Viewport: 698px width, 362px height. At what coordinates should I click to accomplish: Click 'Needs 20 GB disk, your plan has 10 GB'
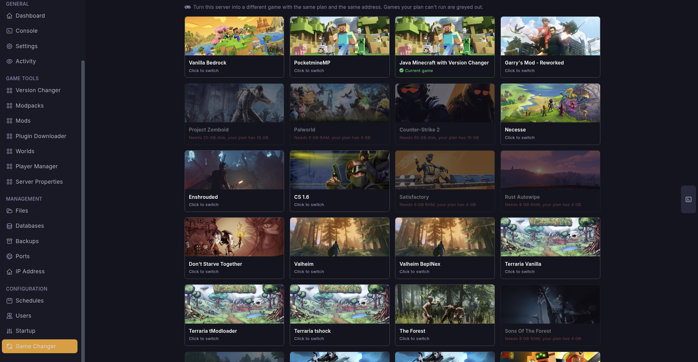[x=229, y=138]
